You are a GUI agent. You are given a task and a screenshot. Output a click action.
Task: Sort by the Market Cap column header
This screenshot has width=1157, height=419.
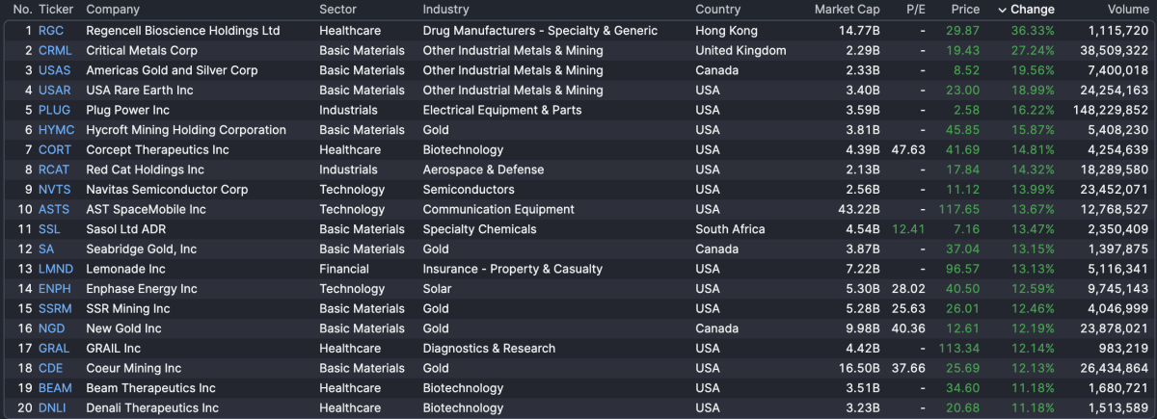(847, 10)
